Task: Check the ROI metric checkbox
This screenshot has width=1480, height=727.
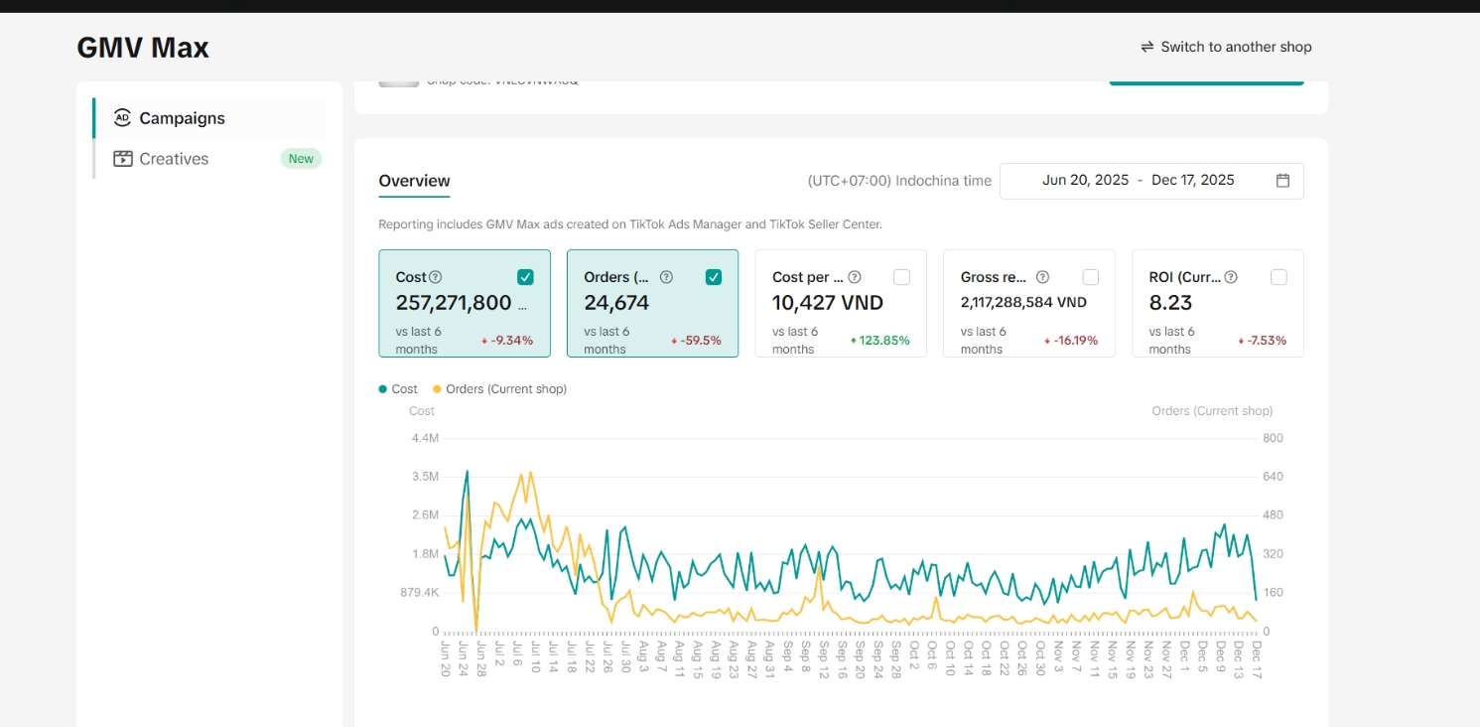Action: [x=1278, y=277]
